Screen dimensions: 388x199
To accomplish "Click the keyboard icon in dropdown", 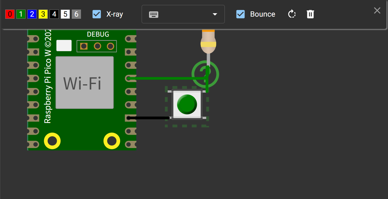I will (154, 14).
